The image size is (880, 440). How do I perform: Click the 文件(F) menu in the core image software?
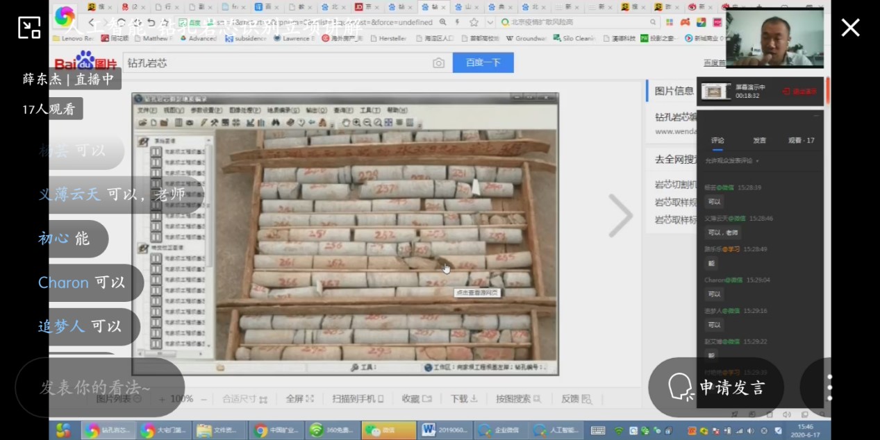pos(147,110)
